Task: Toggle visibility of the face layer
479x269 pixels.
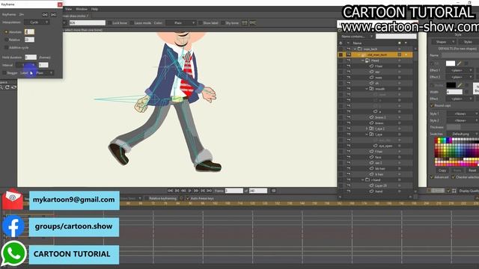Action: (x=349, y=157)
